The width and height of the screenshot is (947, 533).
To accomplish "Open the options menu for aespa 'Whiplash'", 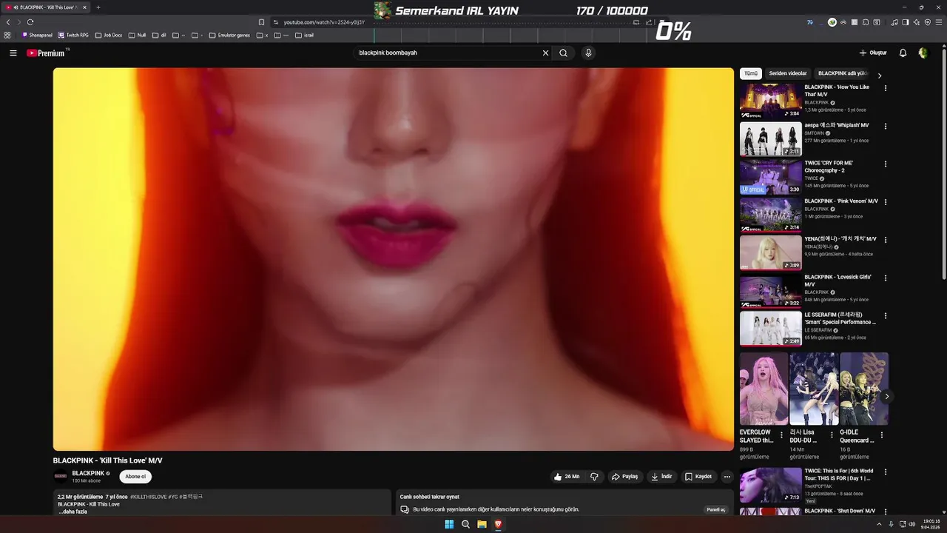I will tap(886, 126).
